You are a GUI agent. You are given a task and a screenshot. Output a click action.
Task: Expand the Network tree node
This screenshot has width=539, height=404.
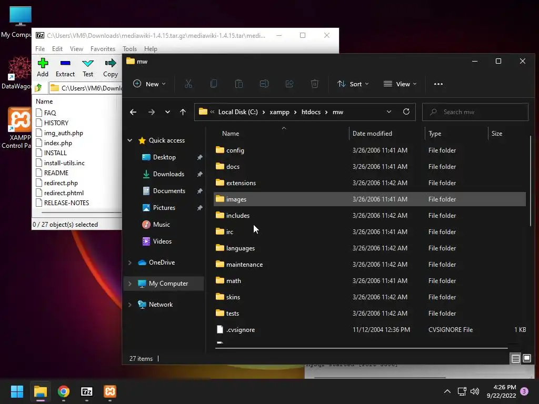(x=130, y=305)
